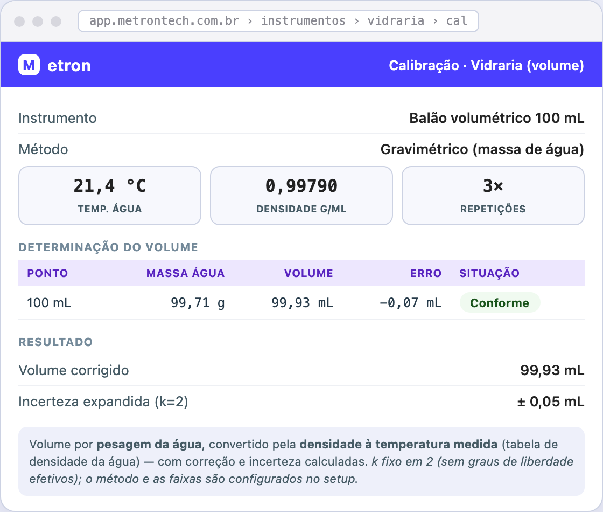
Task: Click the 0,99790 density card
Action: (x=301, y=196)
